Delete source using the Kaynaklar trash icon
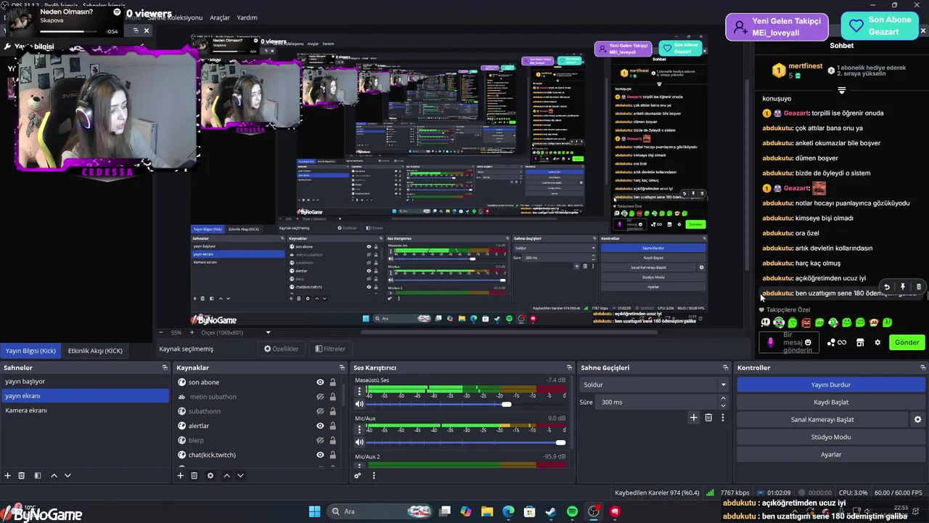The width and height of the screenshot is (929, 523). [194, 476]
